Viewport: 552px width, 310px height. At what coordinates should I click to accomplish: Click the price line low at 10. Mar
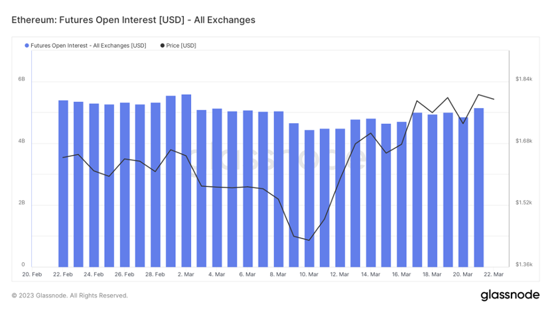click(309, 240)
